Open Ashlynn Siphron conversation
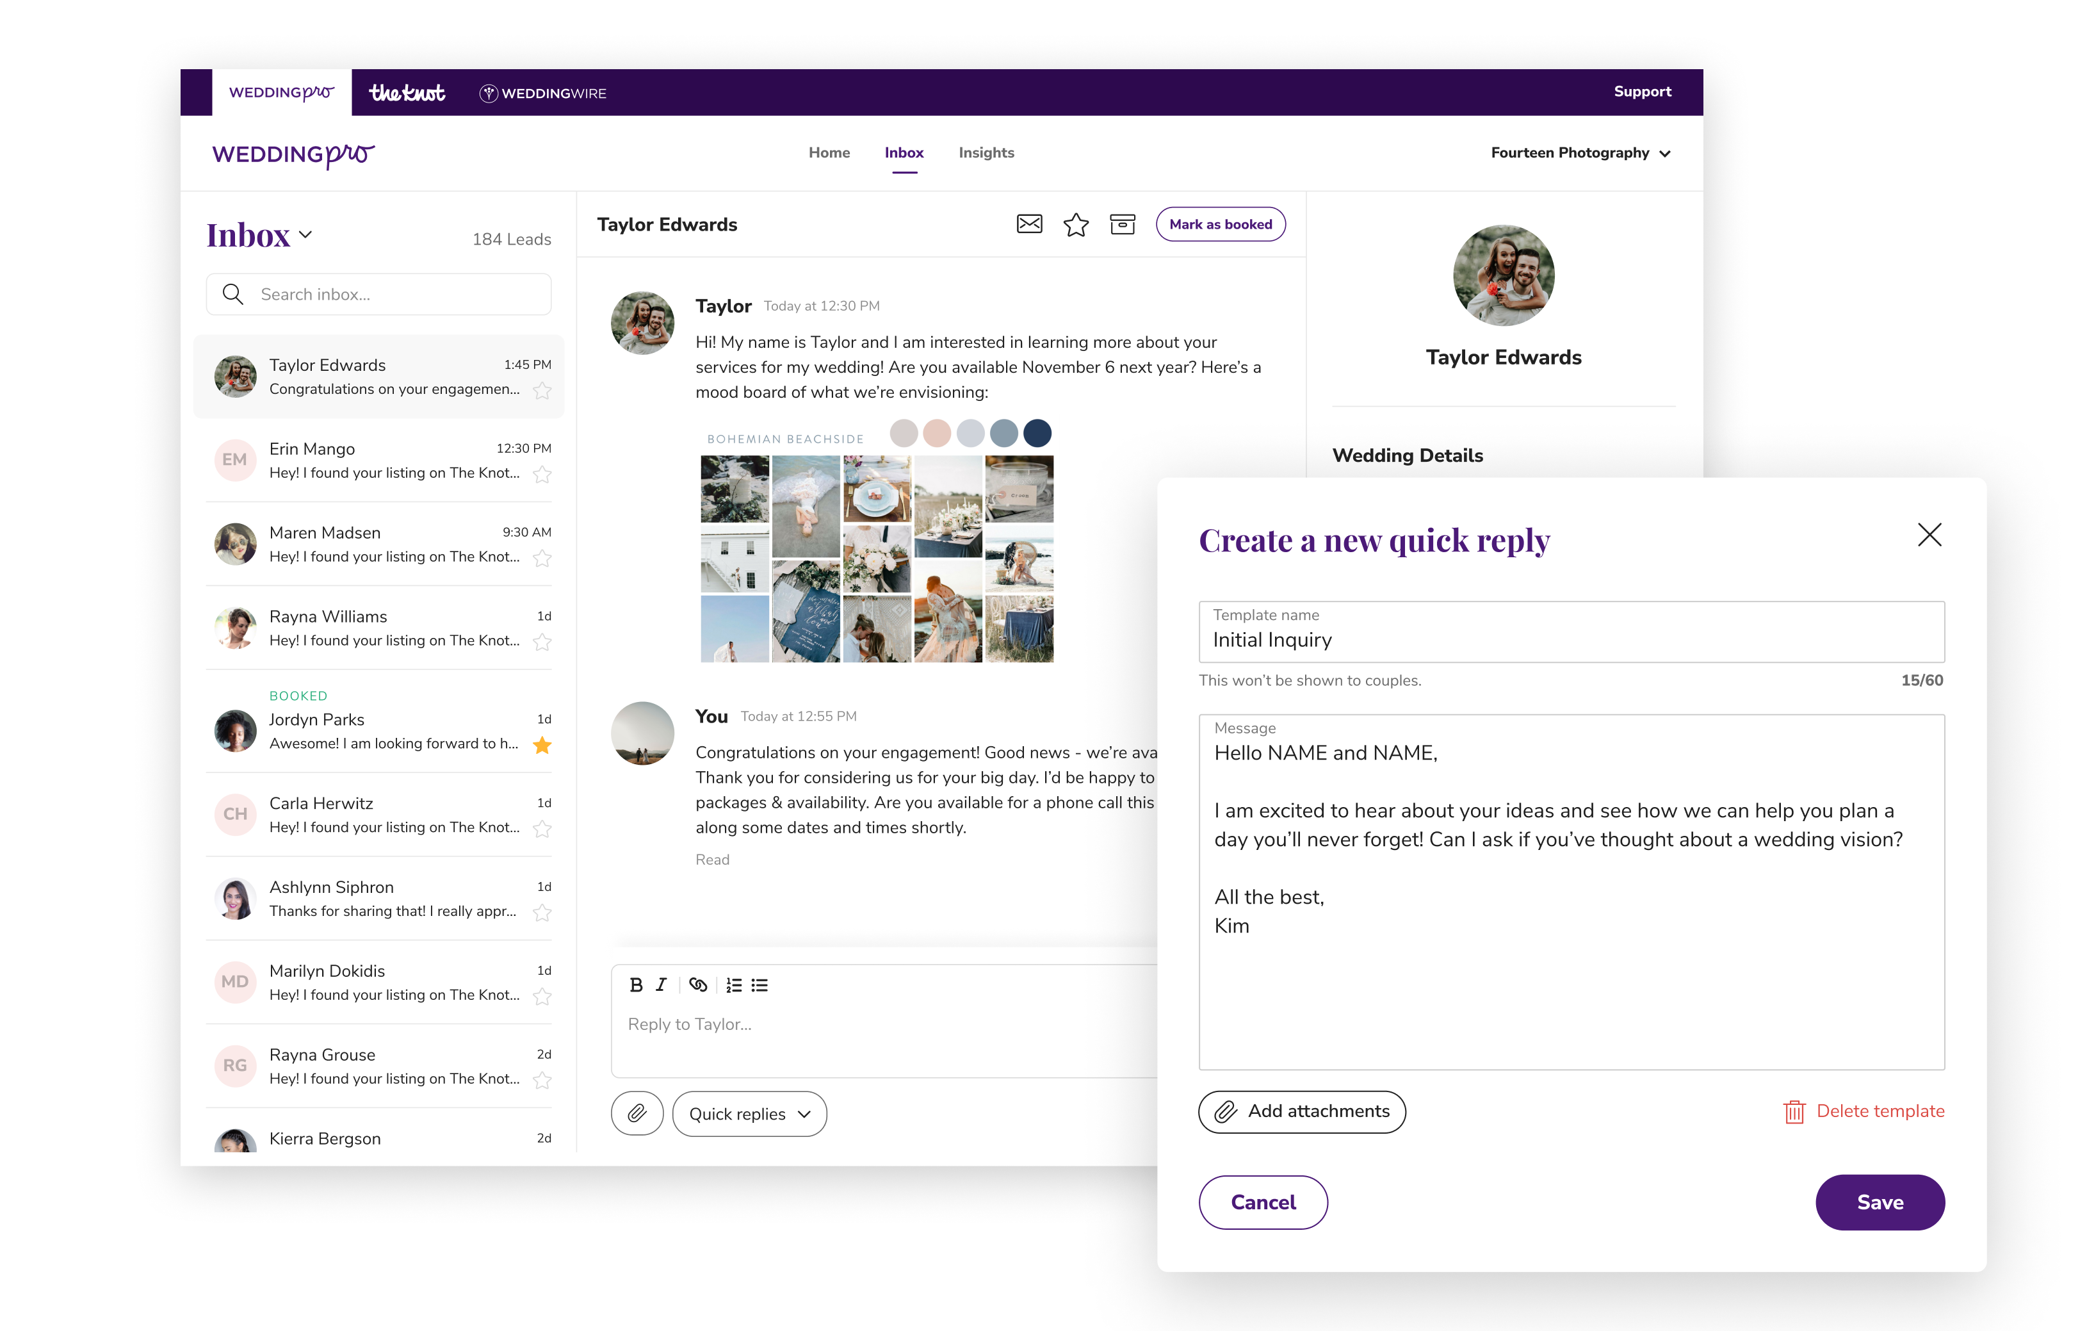 pos(378,898)
